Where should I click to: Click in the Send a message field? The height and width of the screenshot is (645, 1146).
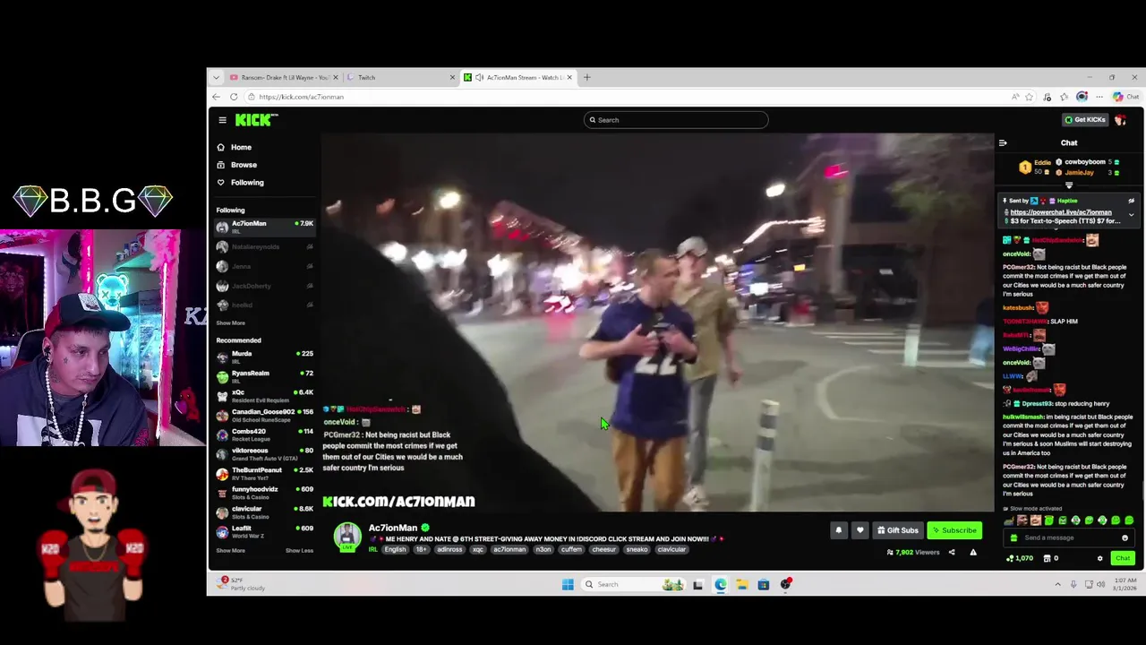pos(1067,537)
